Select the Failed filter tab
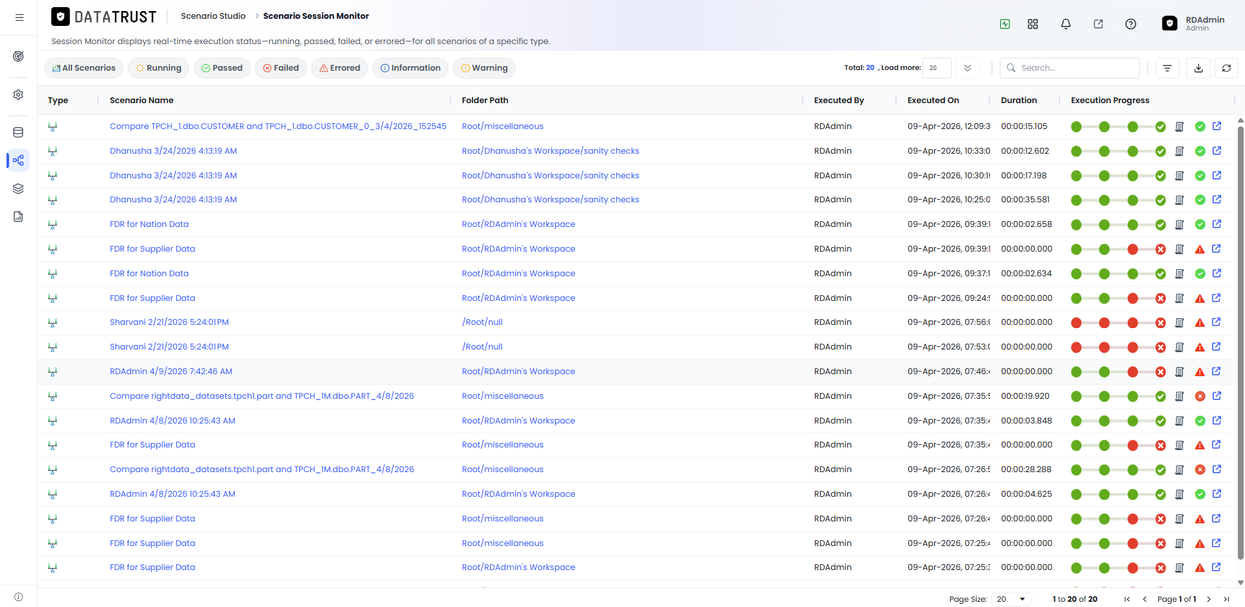Image resolution: width=1245 pixels, height=607 pixels. tap(281, 68)
